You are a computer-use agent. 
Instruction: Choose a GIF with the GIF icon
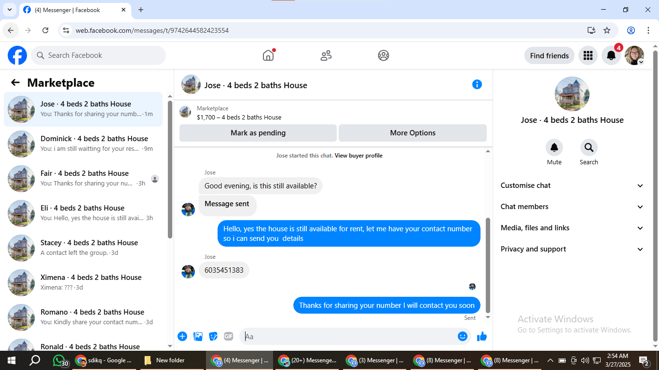pos(228,336)
